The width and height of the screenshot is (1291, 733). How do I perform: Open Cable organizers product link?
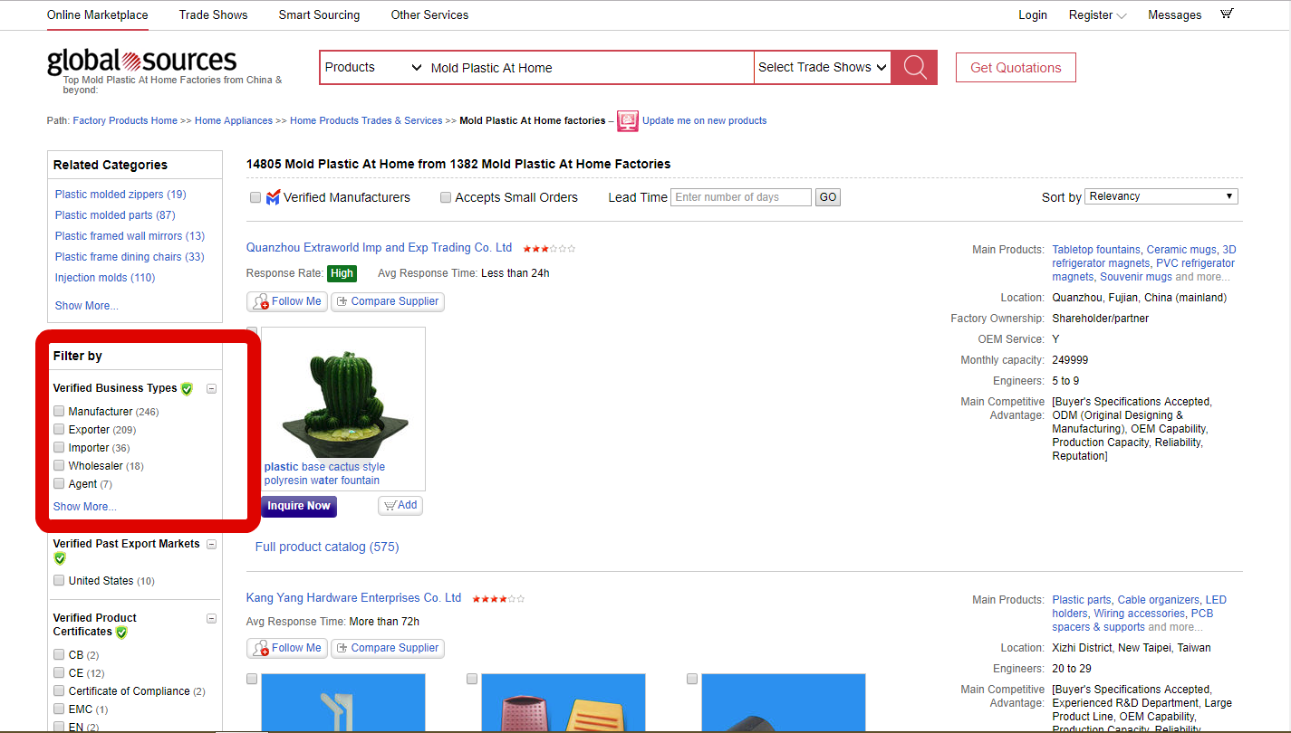(1159, 600)
